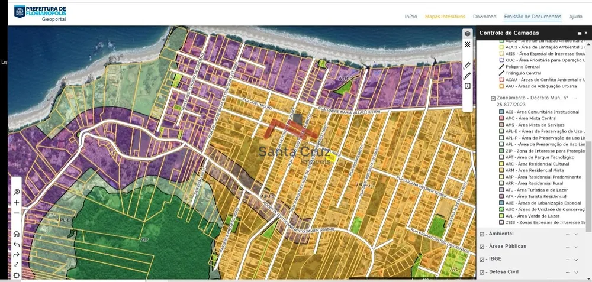Open options menu for Zoneamento layer
This screenshot has height=282, width=592.
pyautogui.click(x=575, y=98)
